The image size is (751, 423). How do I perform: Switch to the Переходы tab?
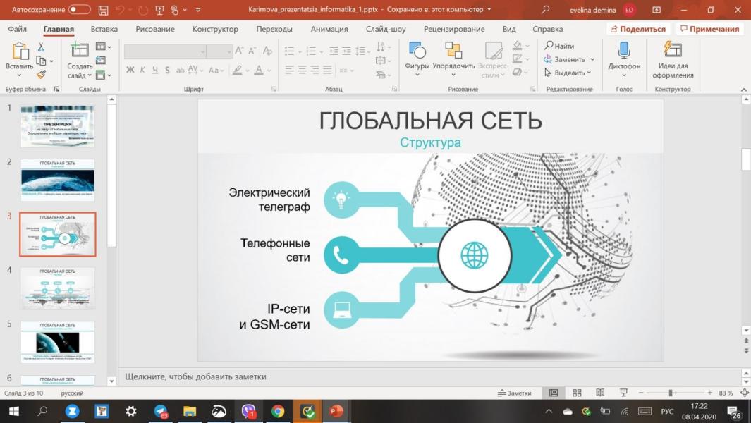click(x=274, y=29)
